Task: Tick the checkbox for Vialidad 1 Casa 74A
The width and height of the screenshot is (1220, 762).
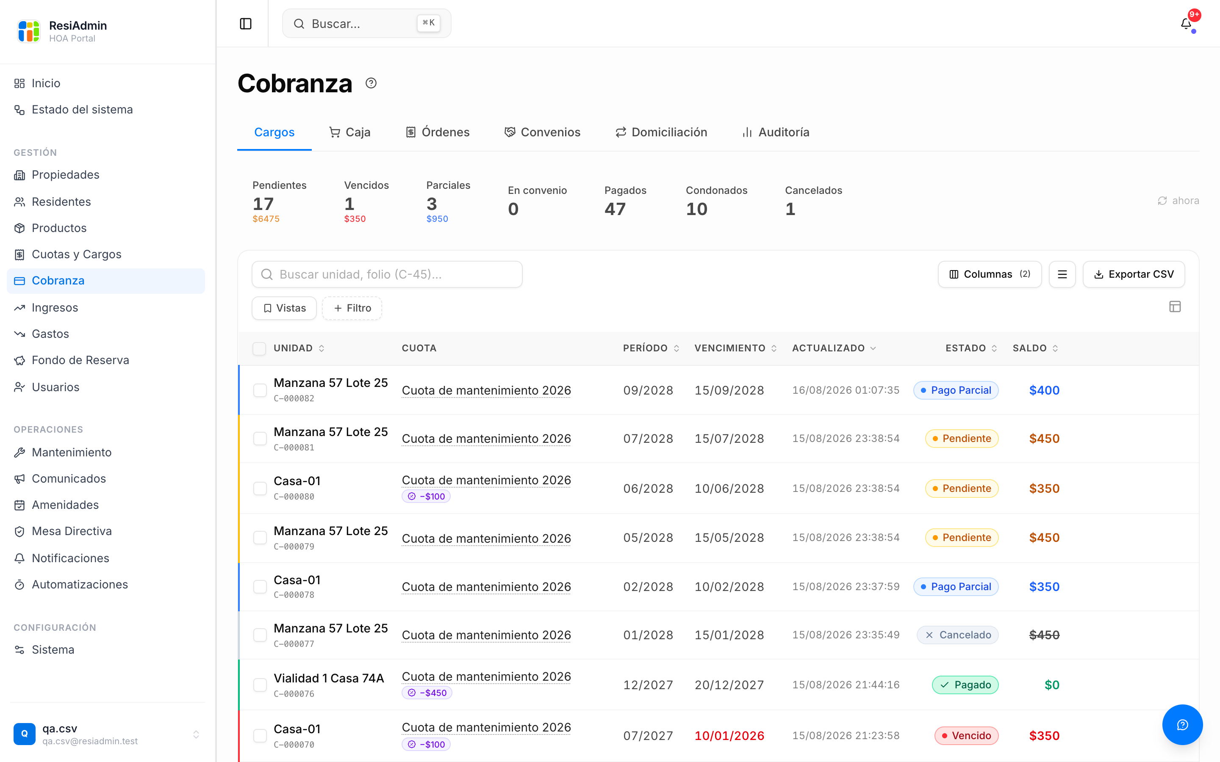Action: (x=260, y=685)
